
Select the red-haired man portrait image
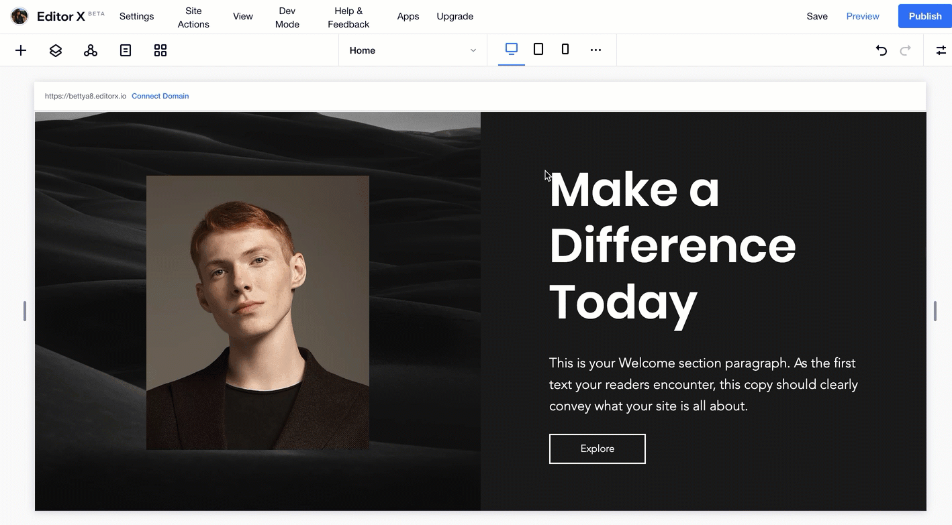pos(258,312)
